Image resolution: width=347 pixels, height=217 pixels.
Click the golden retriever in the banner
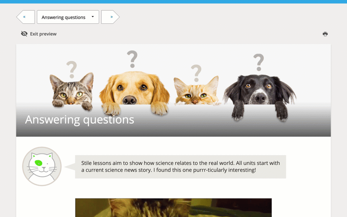click(x=134, y=93)
